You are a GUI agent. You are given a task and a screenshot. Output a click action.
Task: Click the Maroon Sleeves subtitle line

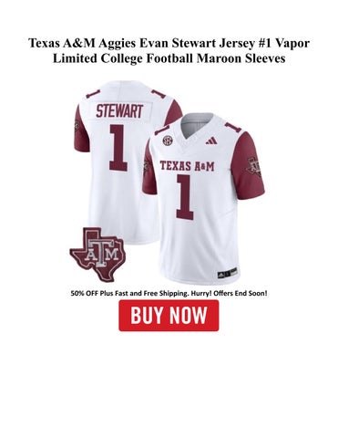[x=169, y=58]
